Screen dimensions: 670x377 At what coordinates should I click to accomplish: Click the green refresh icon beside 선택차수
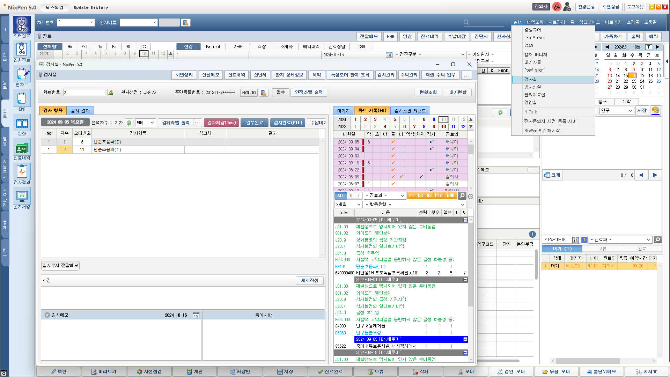[x=129, y=123]
